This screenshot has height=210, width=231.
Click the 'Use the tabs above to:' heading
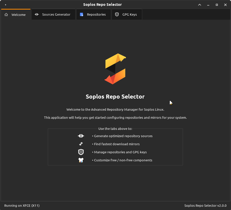click(x=115, y=129)
